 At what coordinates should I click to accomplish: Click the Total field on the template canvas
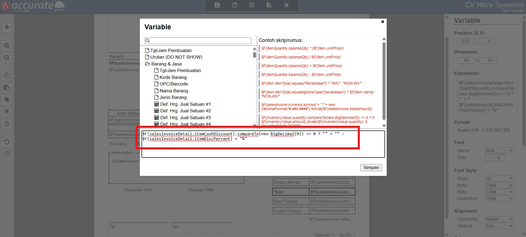(x=332, y=192)
